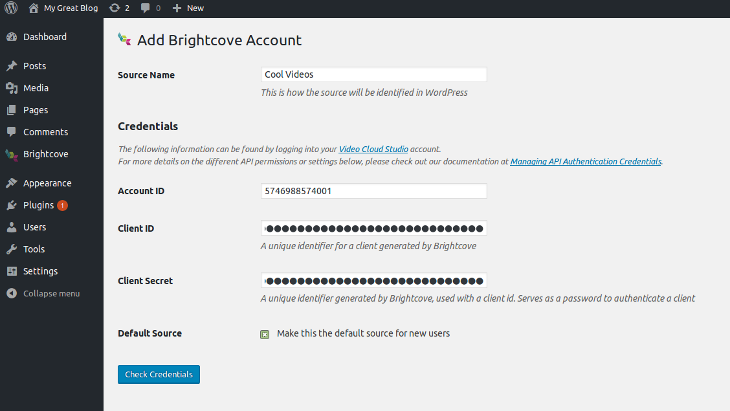Follow the Managing API Authentication Credentials link
Screen dimensions: 730x411
point(585,161)
